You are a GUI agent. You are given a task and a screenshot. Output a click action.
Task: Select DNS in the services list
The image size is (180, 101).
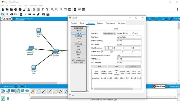79,41
